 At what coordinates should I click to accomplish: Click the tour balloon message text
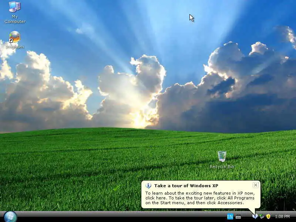pos(200,198)
